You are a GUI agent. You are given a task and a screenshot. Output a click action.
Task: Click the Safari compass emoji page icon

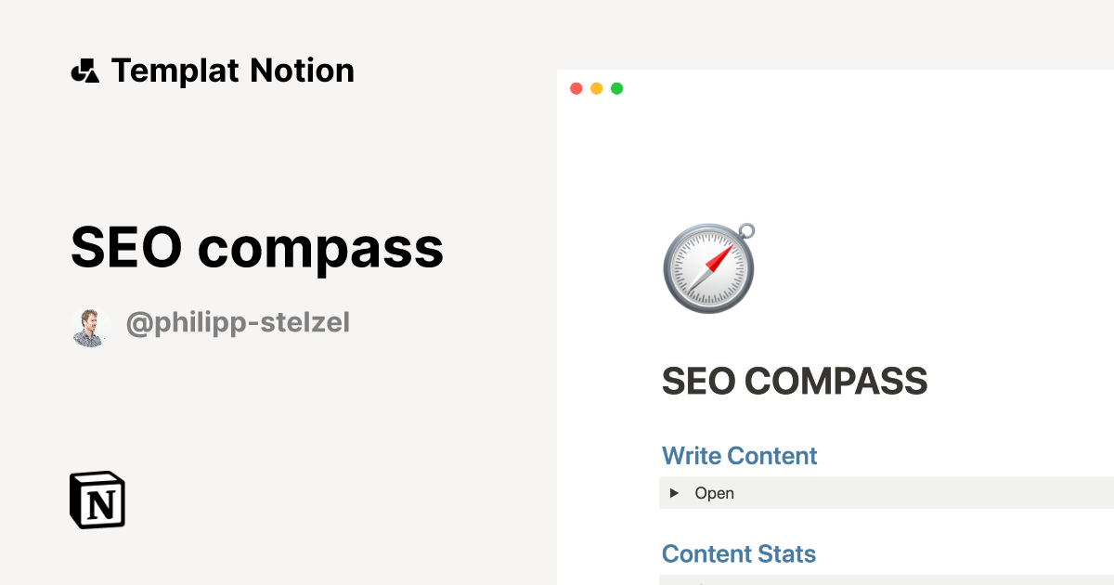[x=708, y=267]
